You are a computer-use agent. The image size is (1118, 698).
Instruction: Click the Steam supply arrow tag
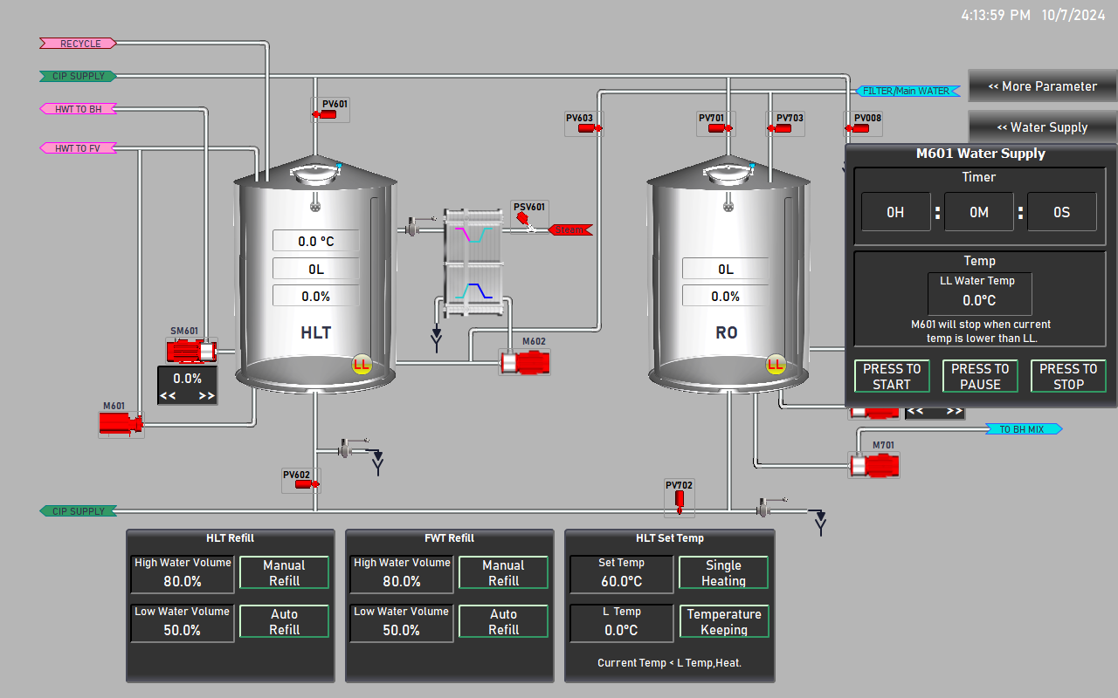(x=570, y=230)
